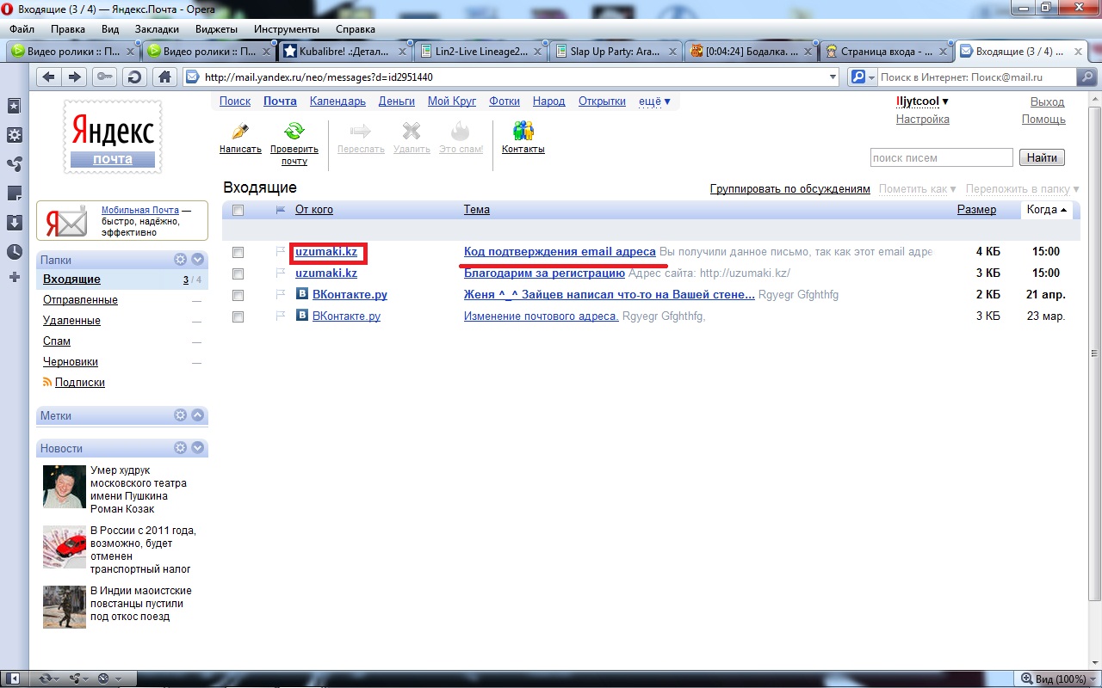Click the Проверить почту refresh icon
Screen dimensions: 1102x688
294,132
